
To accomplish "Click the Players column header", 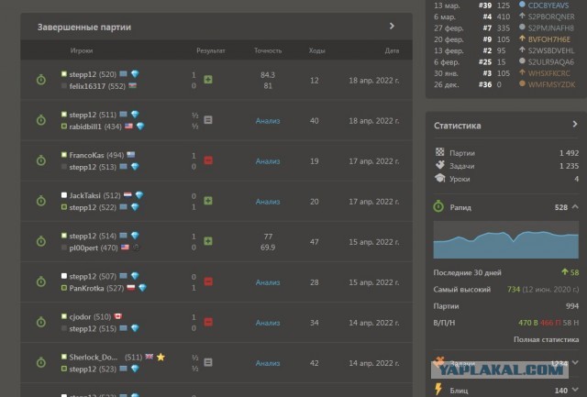I will coord(82,50).
